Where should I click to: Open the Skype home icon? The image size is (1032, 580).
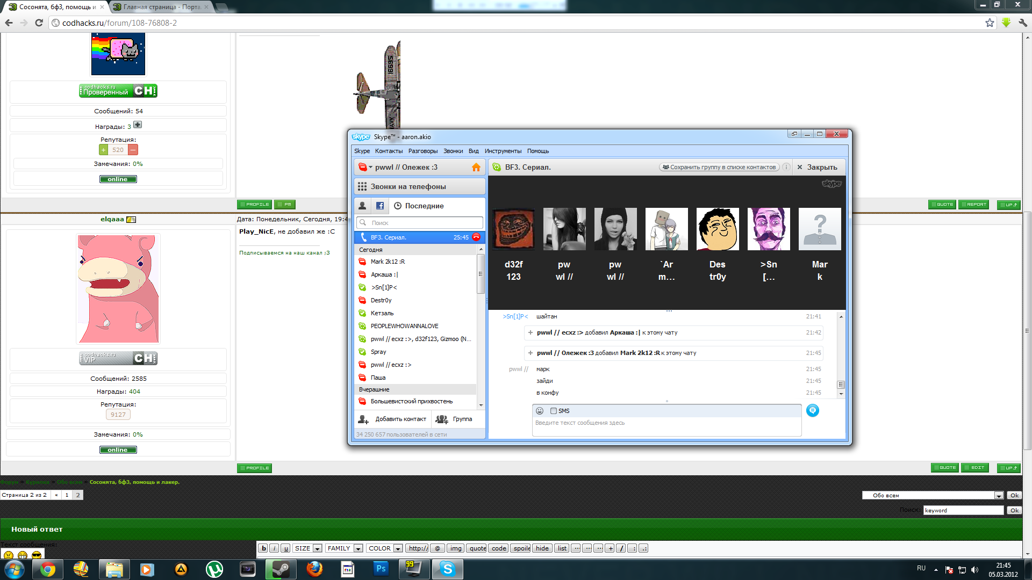476,167
